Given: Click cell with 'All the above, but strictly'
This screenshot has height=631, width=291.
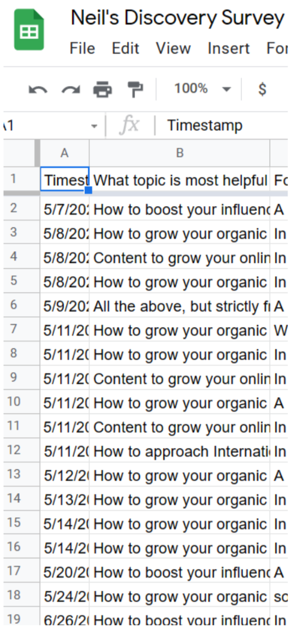Looking at the screenshot, I should click(179, 307).
